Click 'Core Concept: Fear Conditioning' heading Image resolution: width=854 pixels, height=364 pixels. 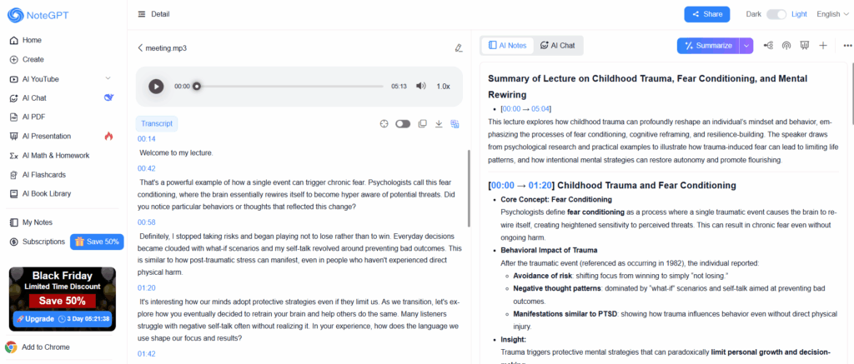(556, 199)
